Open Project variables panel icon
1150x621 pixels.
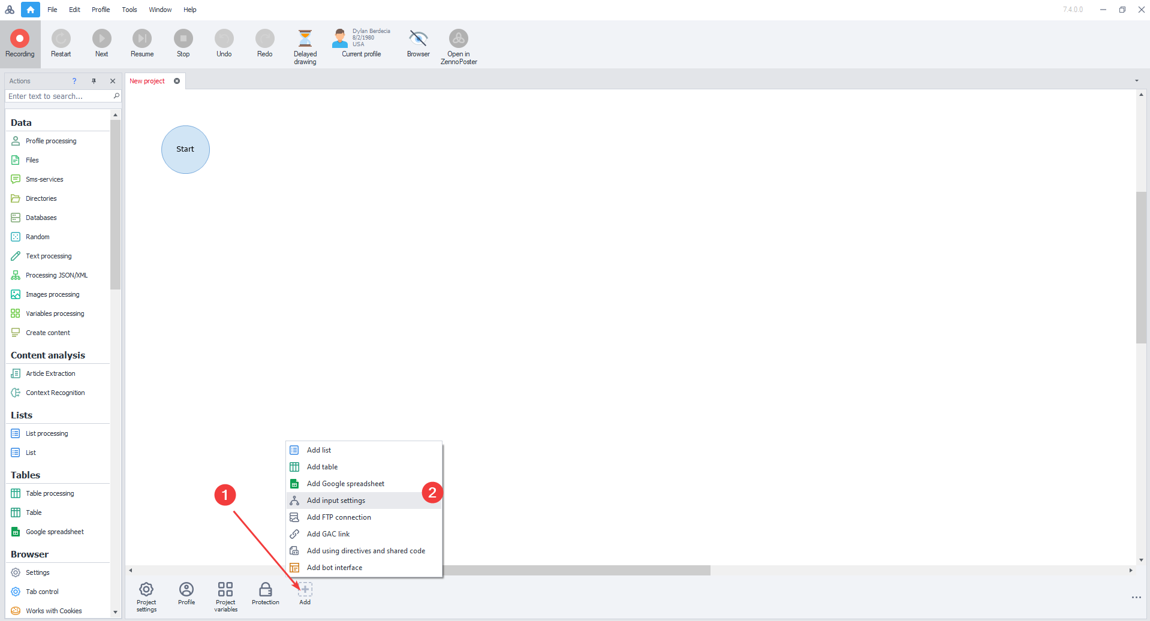pyautogui.click(x=225, y=590)
